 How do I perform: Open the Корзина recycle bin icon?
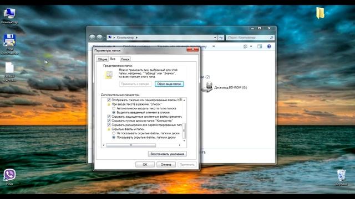(342, 177)
